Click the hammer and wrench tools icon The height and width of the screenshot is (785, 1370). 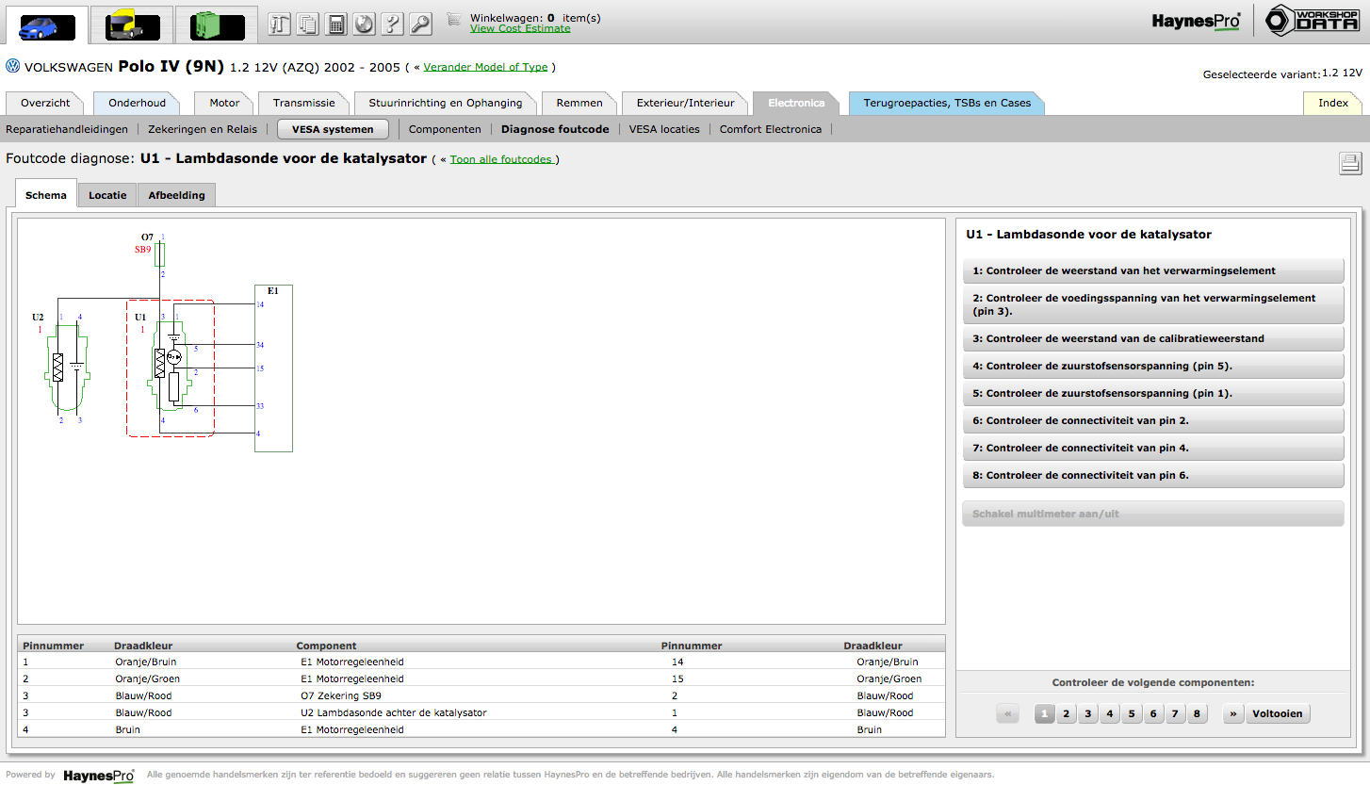tap(280, 25)
